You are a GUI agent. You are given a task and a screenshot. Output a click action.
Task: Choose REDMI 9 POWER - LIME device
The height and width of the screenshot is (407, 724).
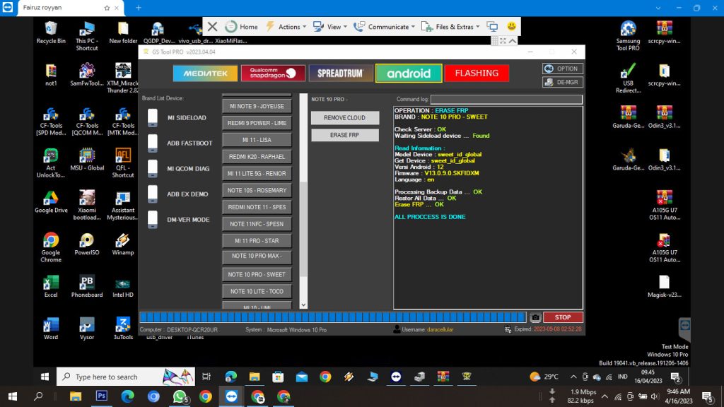[x=257, y=123]
